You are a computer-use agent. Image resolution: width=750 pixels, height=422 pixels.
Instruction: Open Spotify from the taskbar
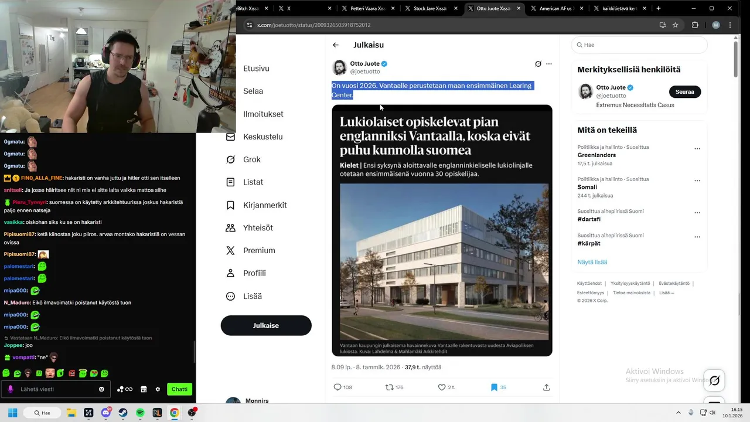[x=140, y=413]
